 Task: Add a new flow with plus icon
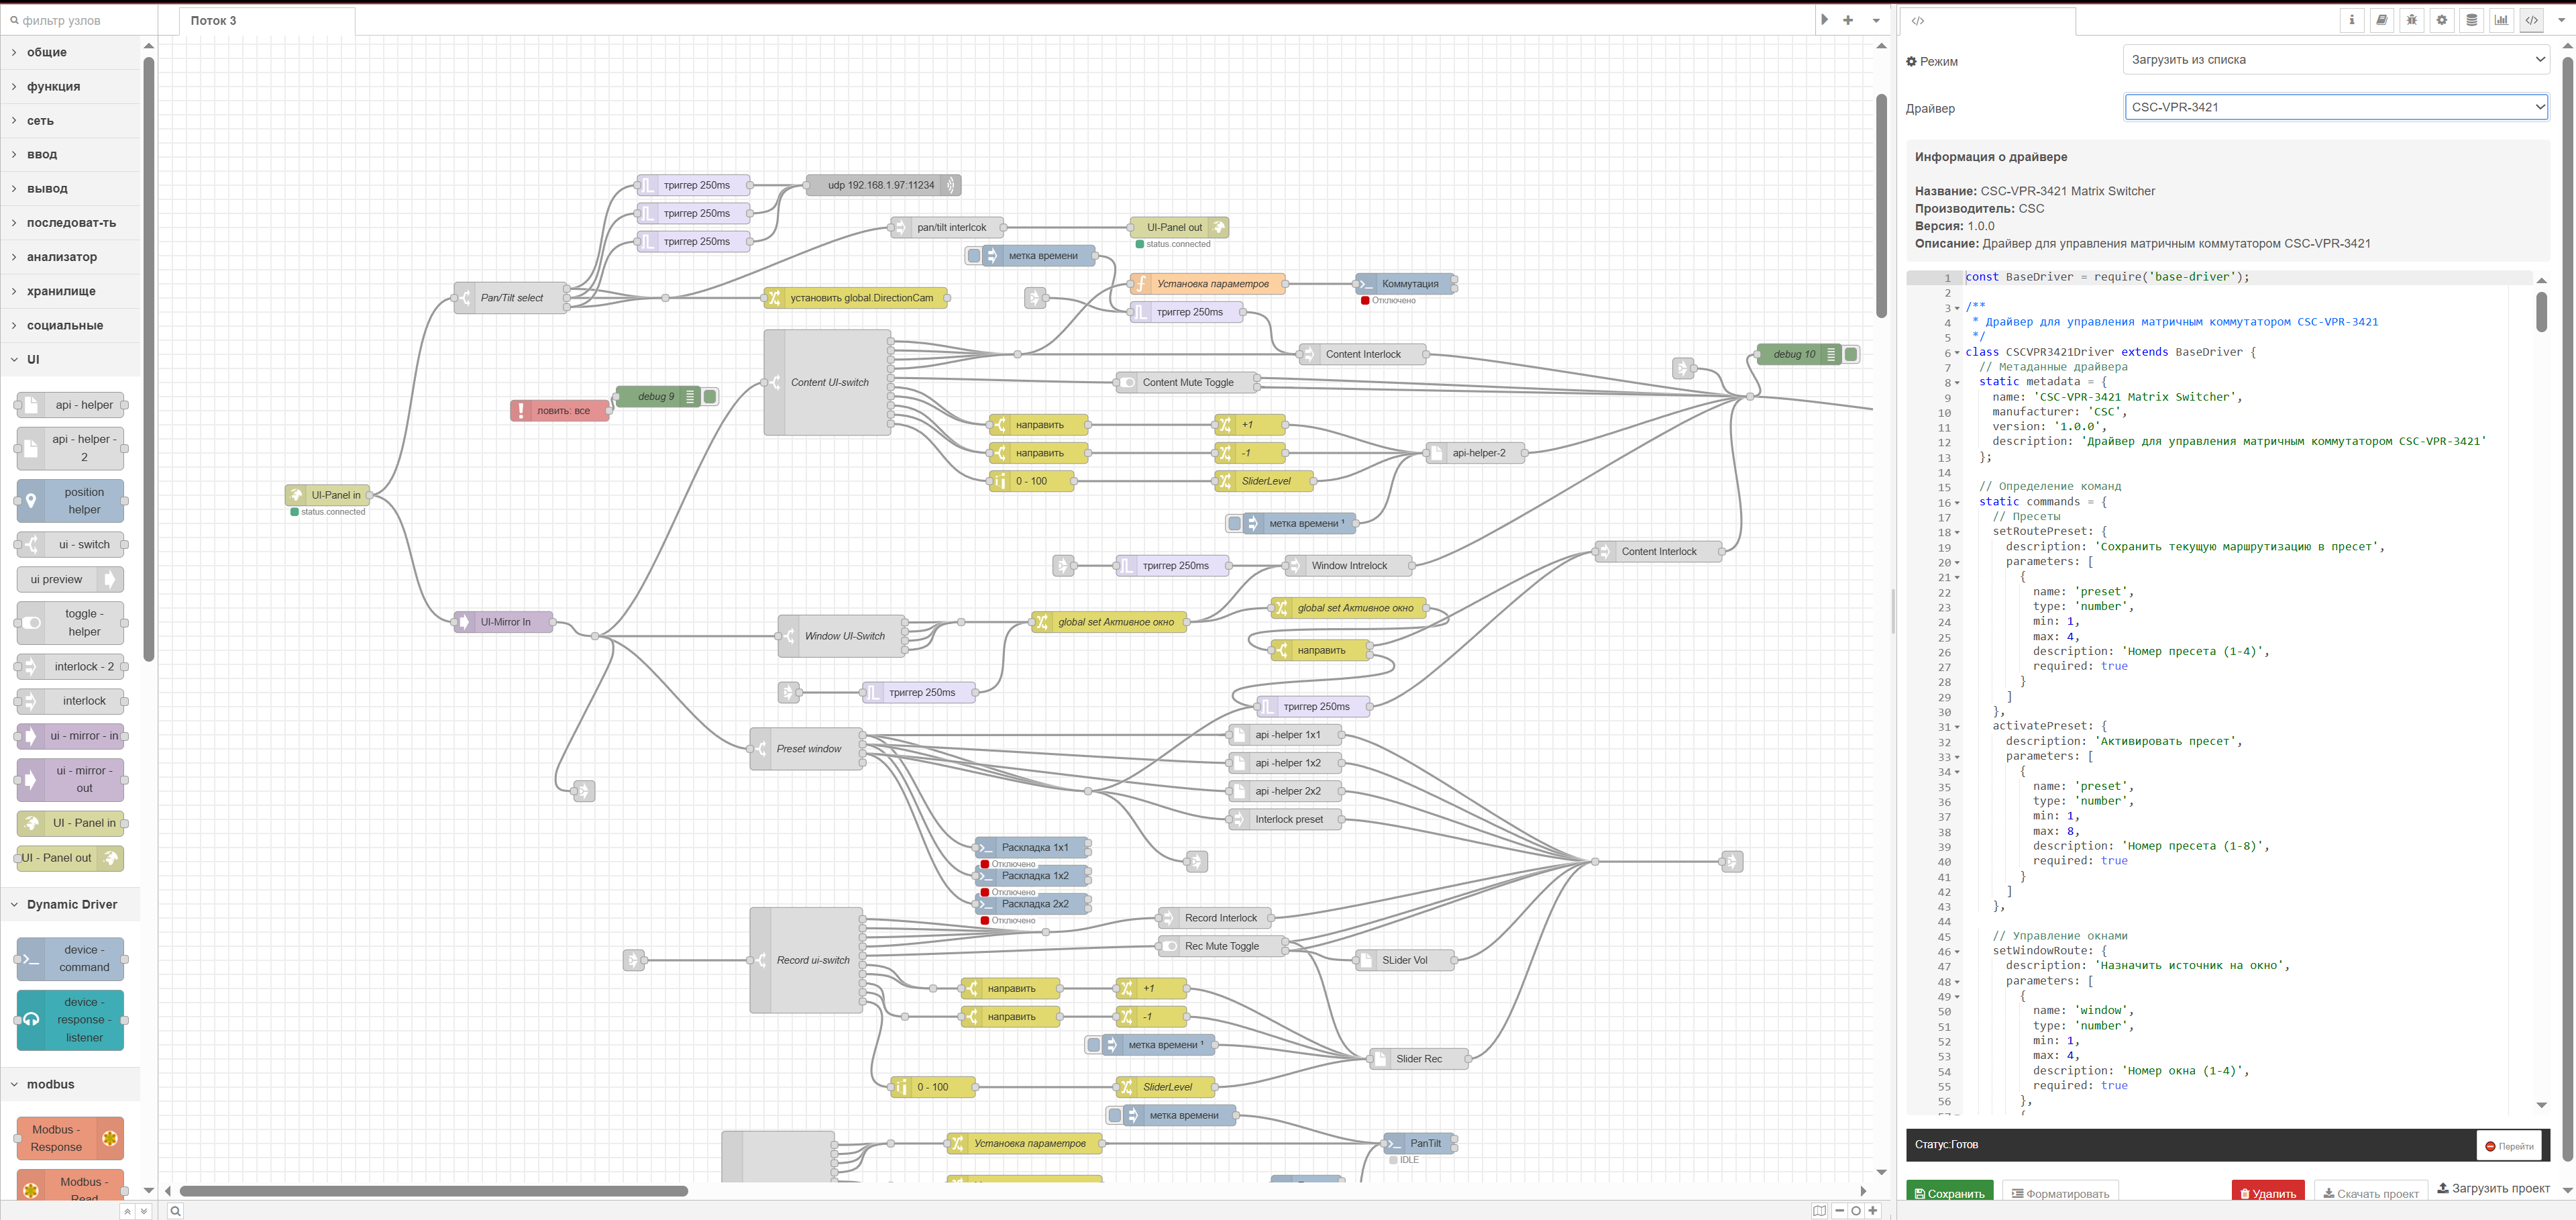[1848, 20]
